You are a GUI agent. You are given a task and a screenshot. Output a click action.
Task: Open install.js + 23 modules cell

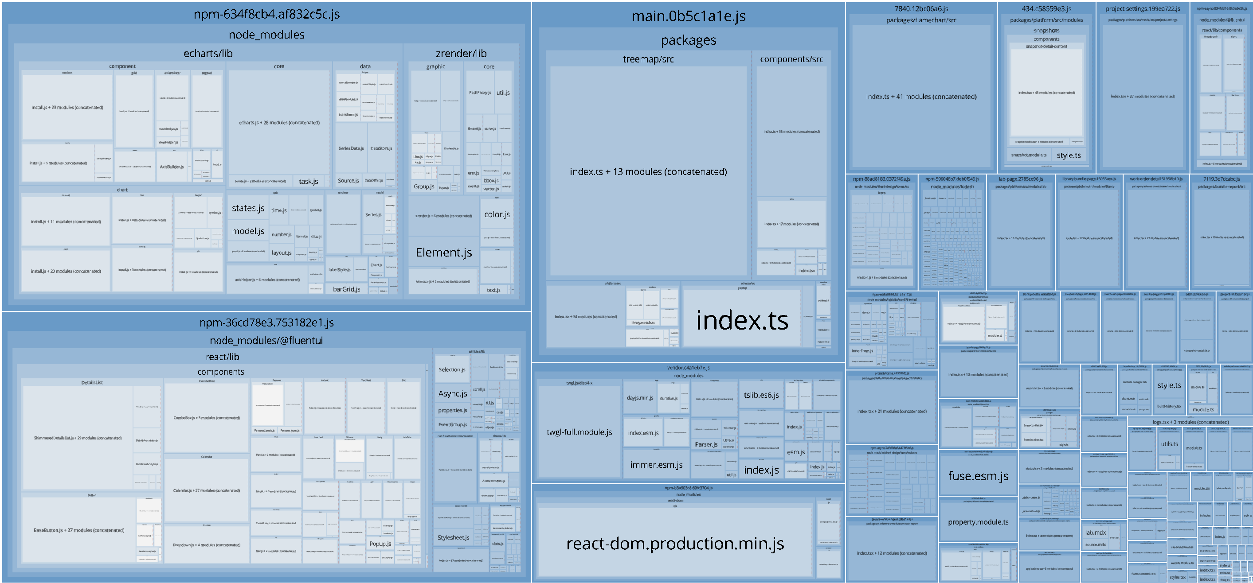[67, 107]
